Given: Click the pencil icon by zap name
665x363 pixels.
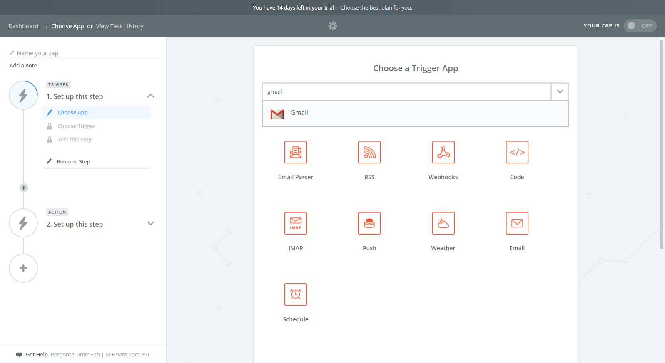Looking at the screenshot, I should coord(12,53).
